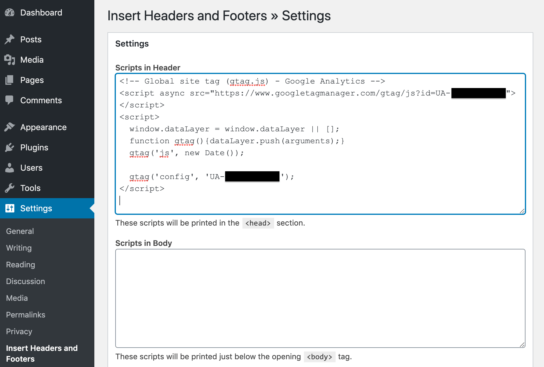Click the Users person icon

tap(10, 168)
